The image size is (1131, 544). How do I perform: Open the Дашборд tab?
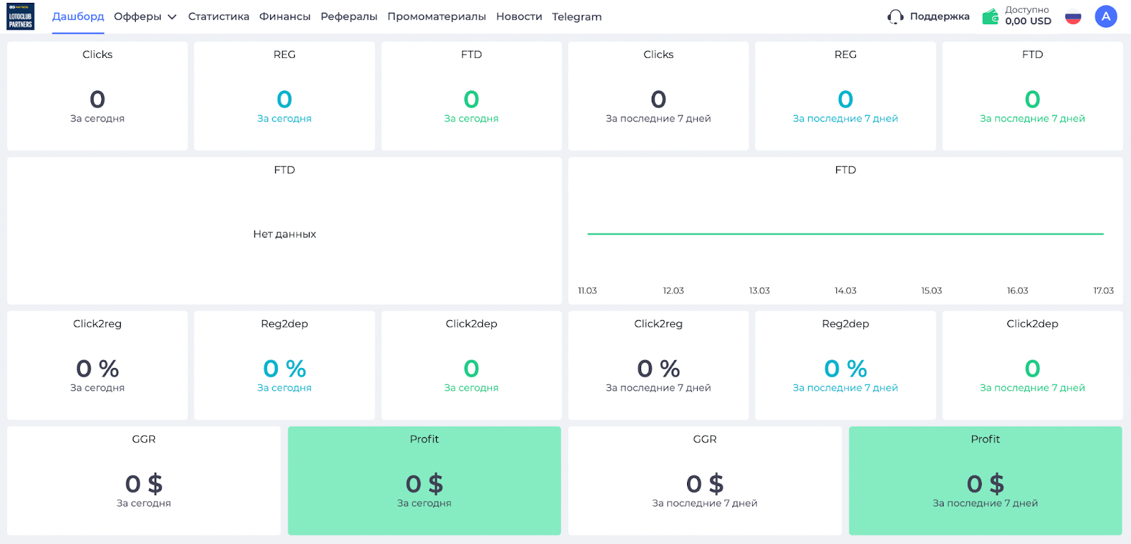coord(78,16)
